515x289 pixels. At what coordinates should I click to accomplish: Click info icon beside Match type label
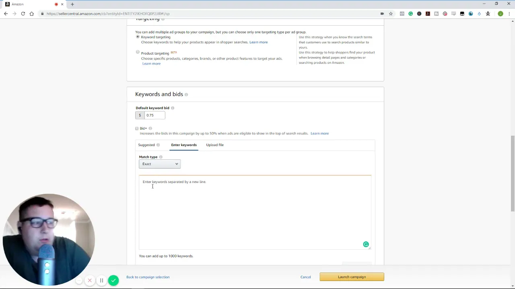tap(161, 157)
